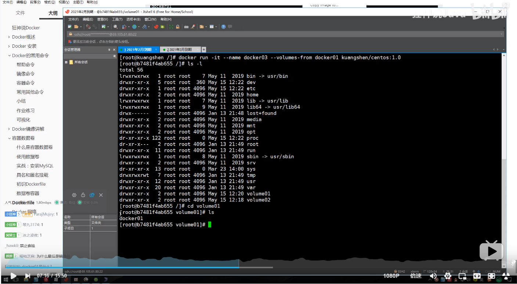Click the Open Session folder icon
Viewport: 517px width, 284px height.
tap(76, 27)
